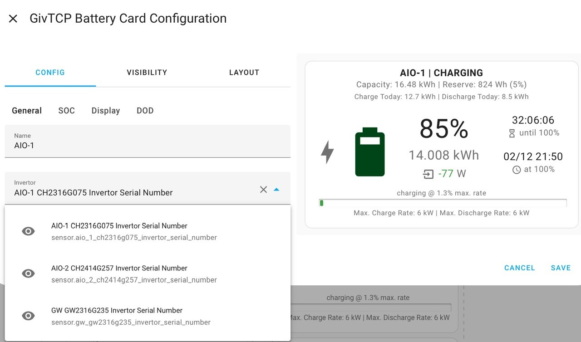Save the card configuration

click(x=561, y=268)
